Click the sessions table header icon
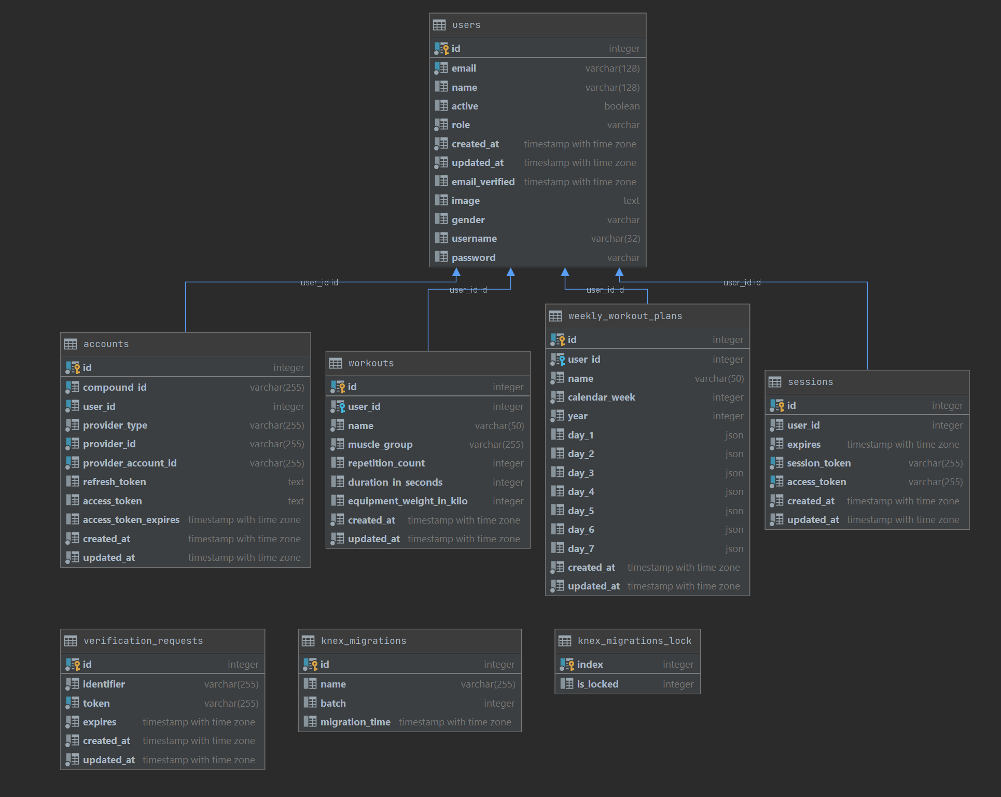1001x797 pixels. pos(775,382)
